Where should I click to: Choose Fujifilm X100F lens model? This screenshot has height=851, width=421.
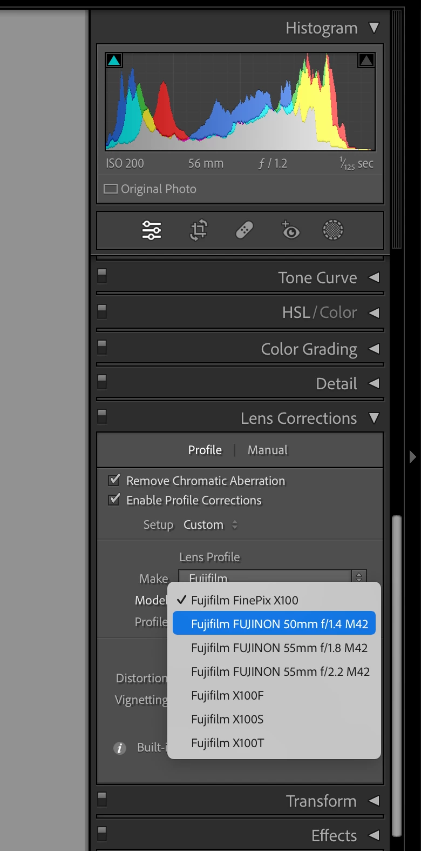pos(274,695)
